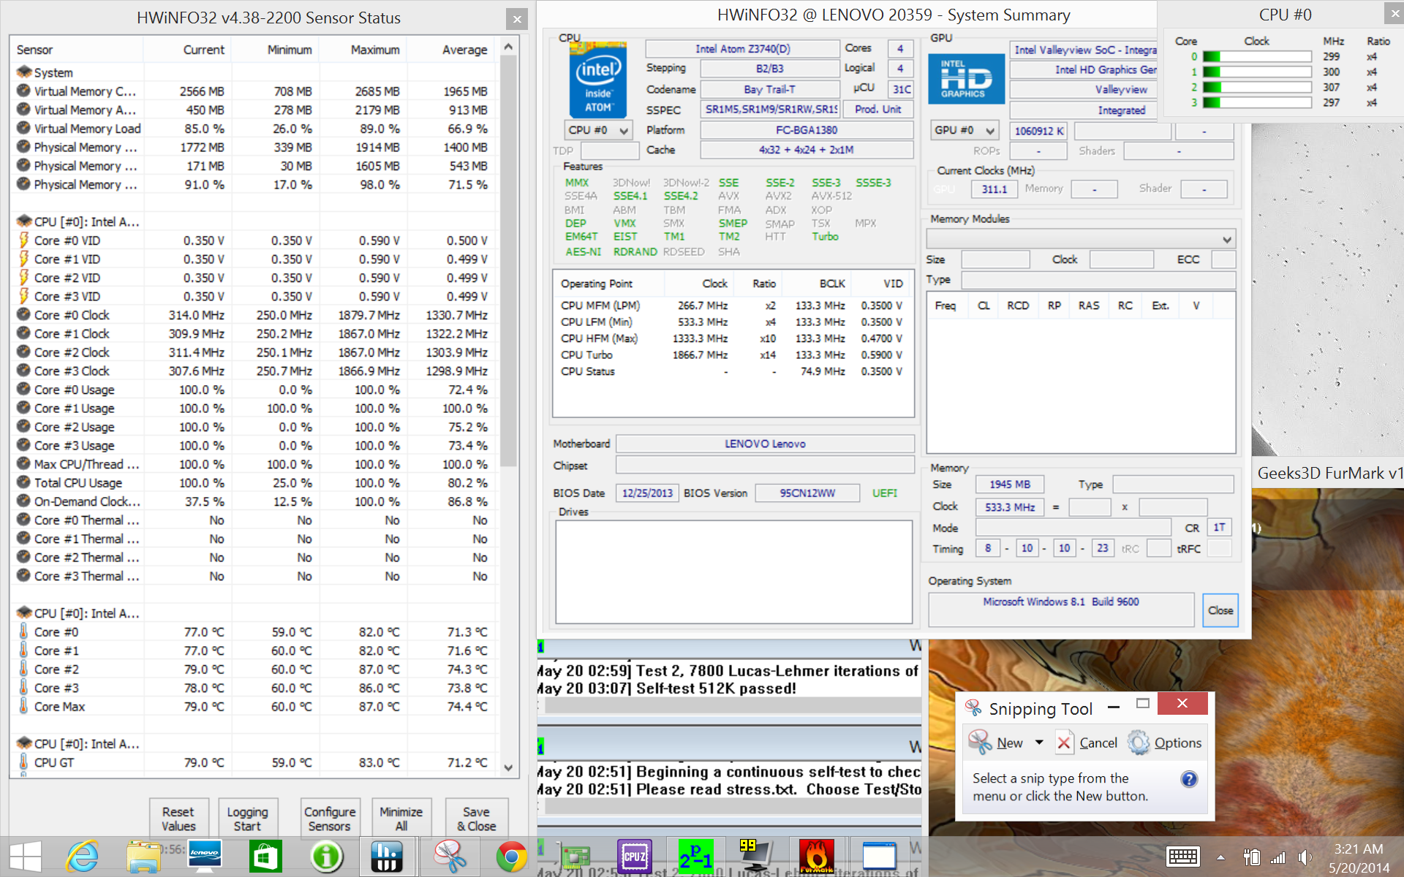1404x877 pixels.
Task: Click the Core 0 clock bar in CPU #0 window
Action: 1257,56
